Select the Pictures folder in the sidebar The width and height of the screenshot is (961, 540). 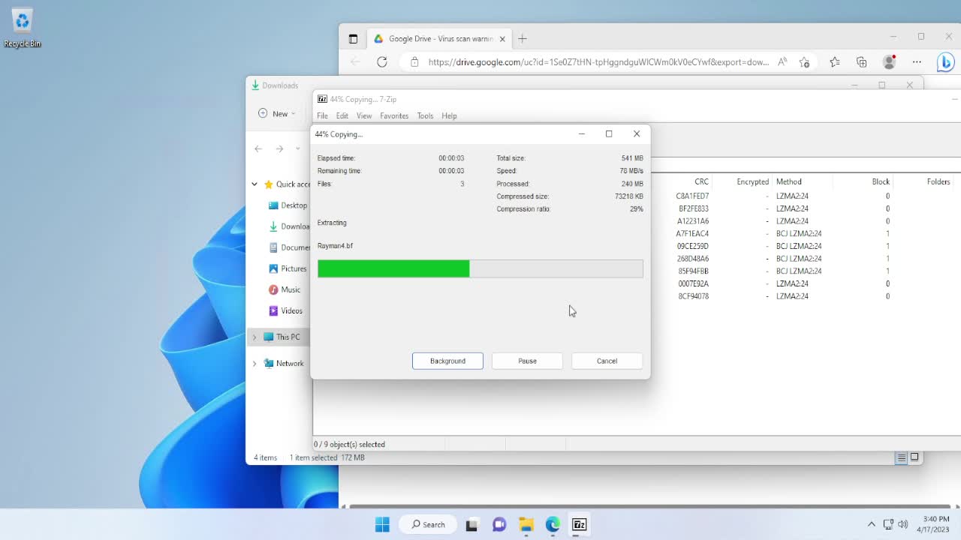(x=290, y=268)
